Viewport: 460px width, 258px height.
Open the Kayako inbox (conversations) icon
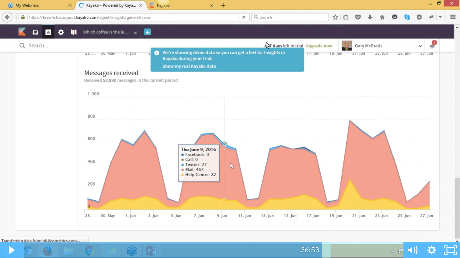point(35,32)
